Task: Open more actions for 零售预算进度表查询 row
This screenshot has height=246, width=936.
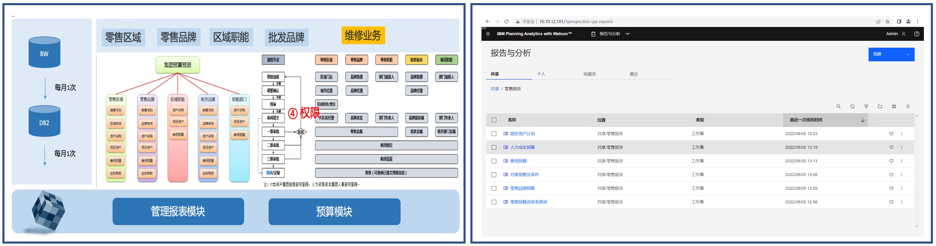Action: point(901,202)
